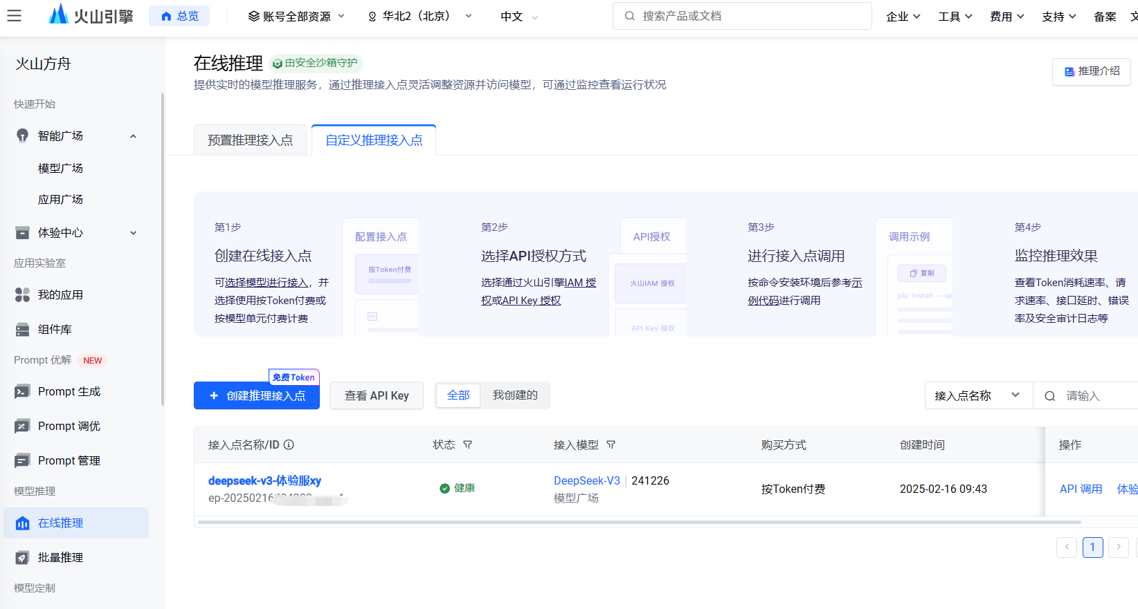Click the Prompt 调优 icon
1138x609 pixels.
22,426
